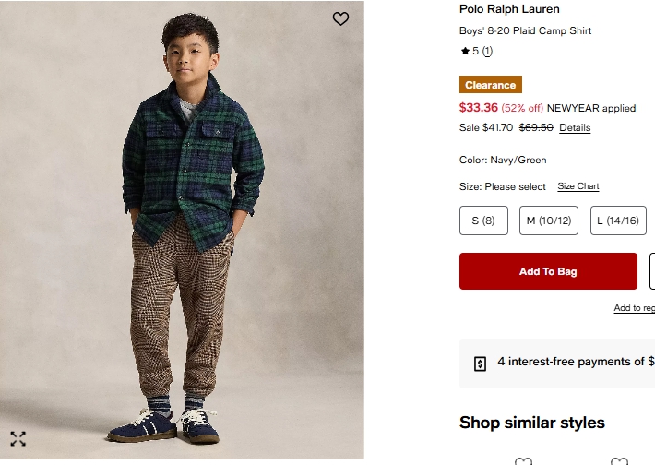Favorite the second similar style item
This screenshot has height=465, width=655.
click(x=619, y=460)
